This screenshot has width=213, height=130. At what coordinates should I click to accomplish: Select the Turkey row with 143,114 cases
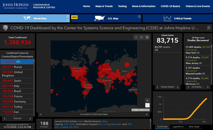17,107
